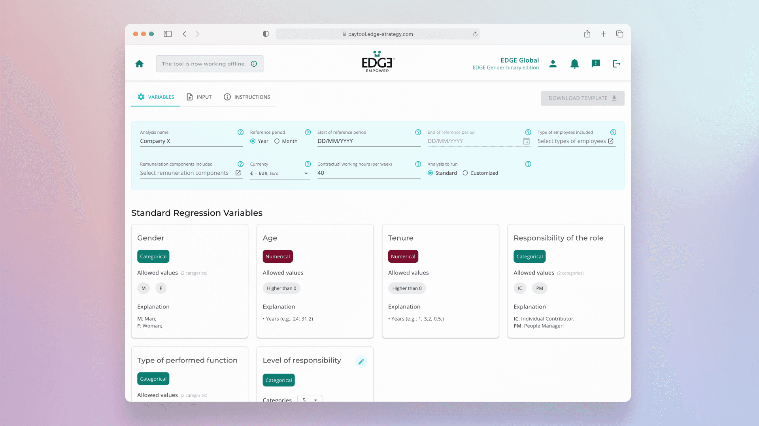This screenshot has height=426, width=759.
Task: Select the Year reference period option
Action: tap(253, 141)
